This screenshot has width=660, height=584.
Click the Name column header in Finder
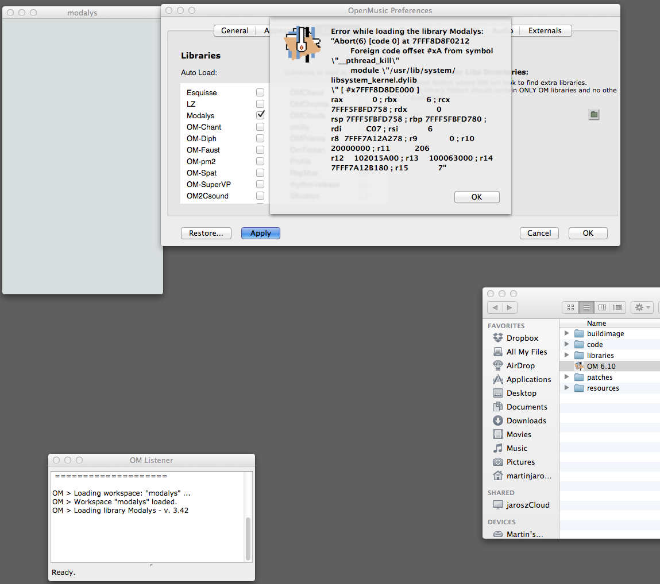coord(610,324)
